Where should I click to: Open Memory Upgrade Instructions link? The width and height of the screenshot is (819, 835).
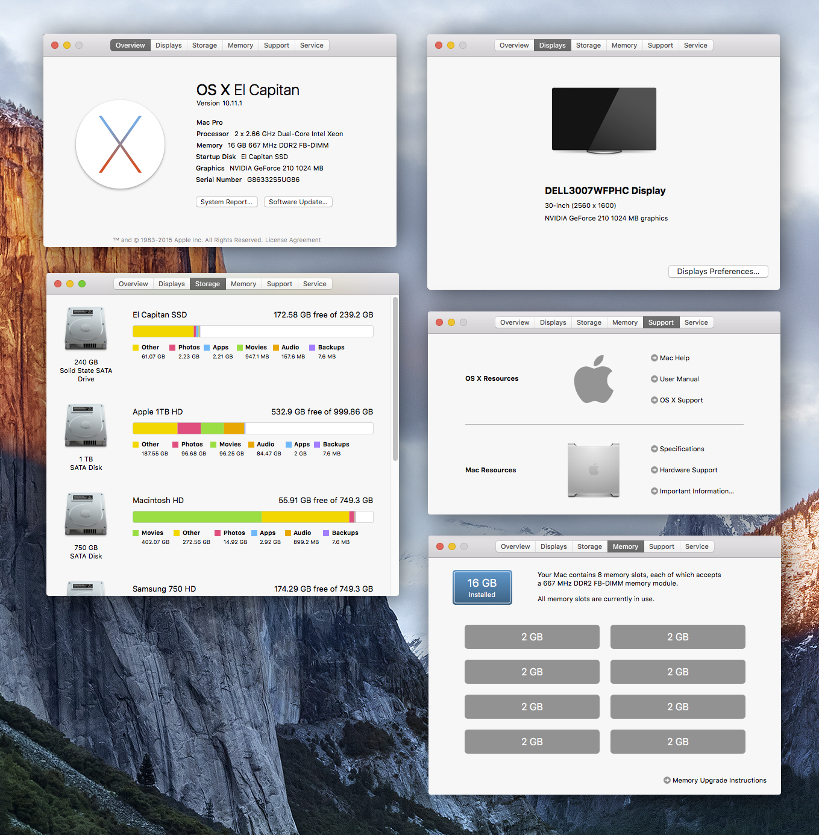[720, 780]
